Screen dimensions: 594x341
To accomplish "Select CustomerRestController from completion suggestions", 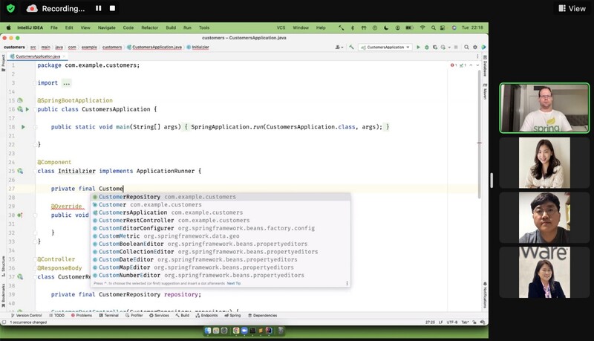I will tap(136, 220).
